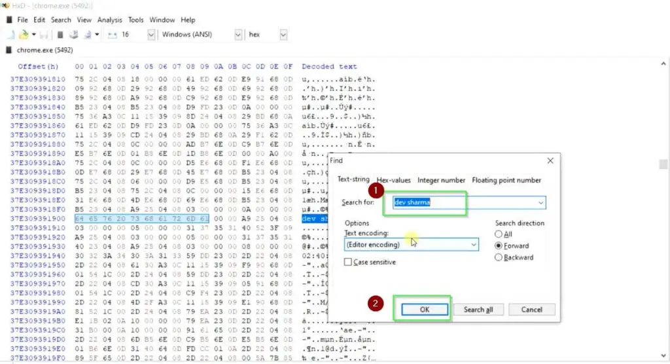The image size is (670, 364).
Task: Open the bytes per row 16 dropdown
Action: [x=151, y=35]
